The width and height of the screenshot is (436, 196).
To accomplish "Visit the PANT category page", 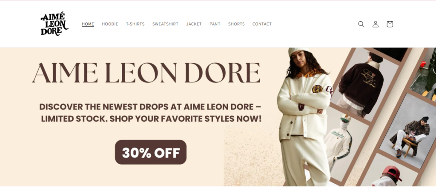I will (x=215, y=24).
